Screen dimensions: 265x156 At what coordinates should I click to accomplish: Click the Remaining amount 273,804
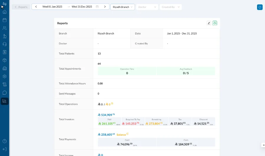coord(154,124)
